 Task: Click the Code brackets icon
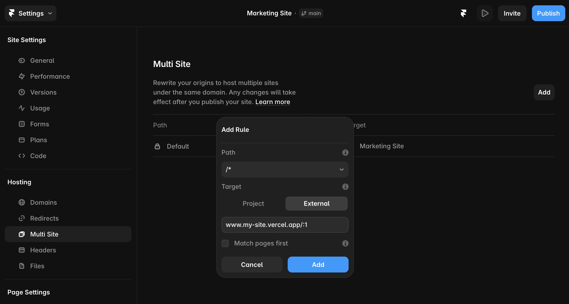coord(22,156)
